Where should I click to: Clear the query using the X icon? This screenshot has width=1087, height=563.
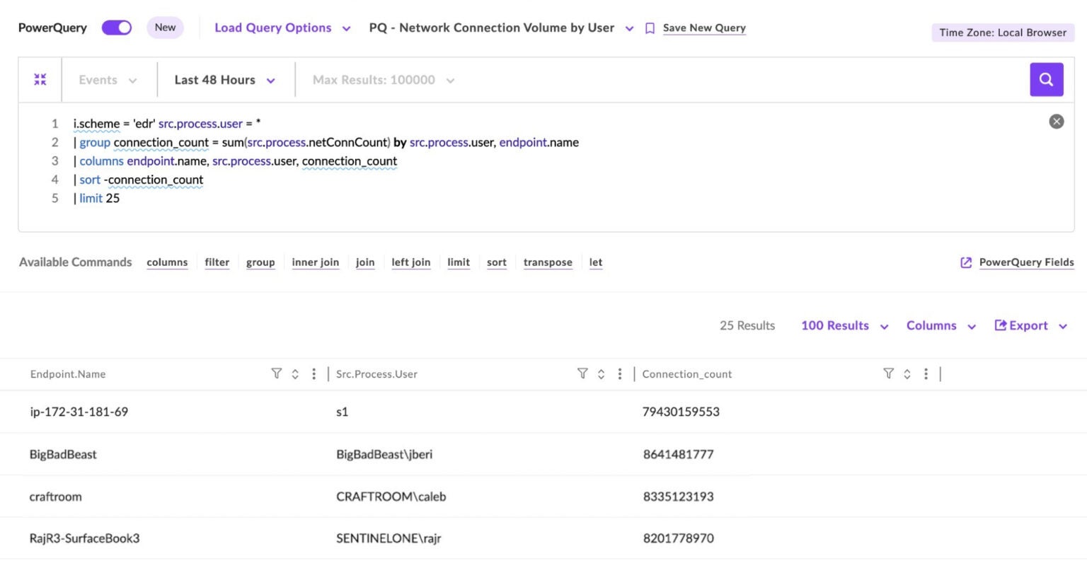pos(1056,121)
